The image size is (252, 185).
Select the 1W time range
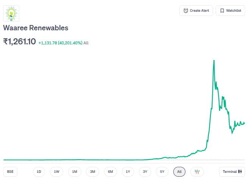56,172
